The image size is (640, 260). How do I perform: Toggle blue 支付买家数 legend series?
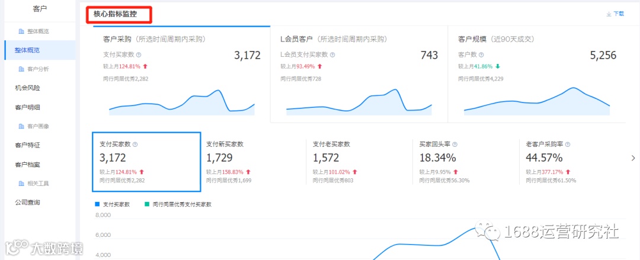112,204
